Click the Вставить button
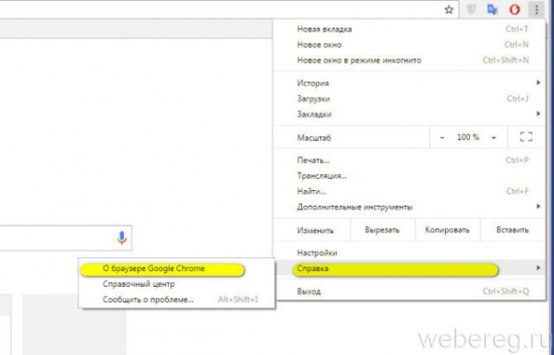The height and width of the screenshot is (355, 554). [512, 231]
